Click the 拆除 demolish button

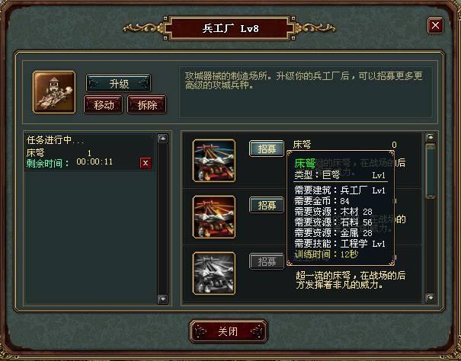coord(147,104)
